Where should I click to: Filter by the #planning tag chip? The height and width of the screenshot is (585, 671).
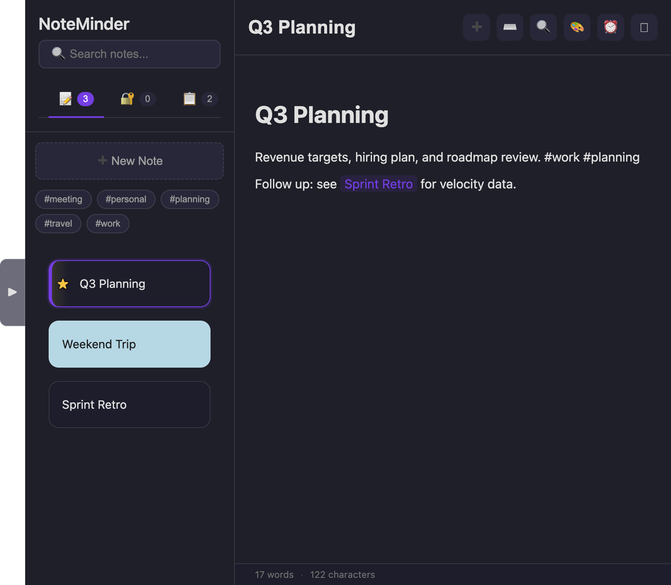tap(190, 199)
